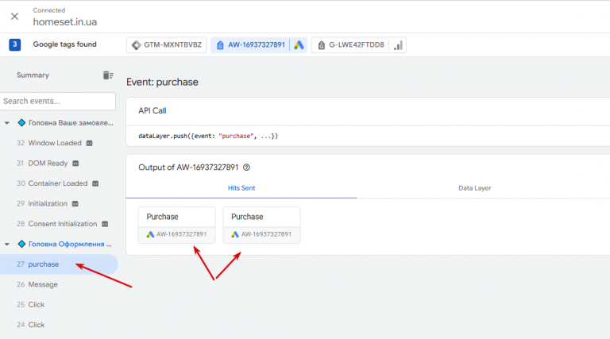Open the second Purchase hit card
The image size is (610, 339).
point(261,225)
